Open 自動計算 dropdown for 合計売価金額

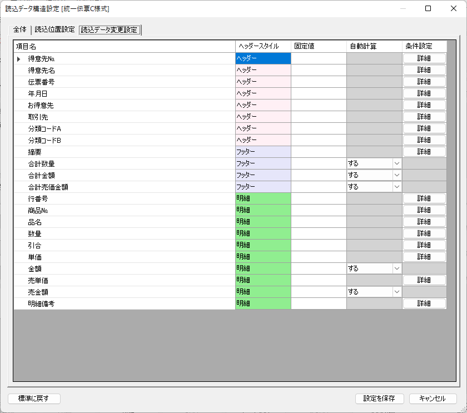click(397, 187)
